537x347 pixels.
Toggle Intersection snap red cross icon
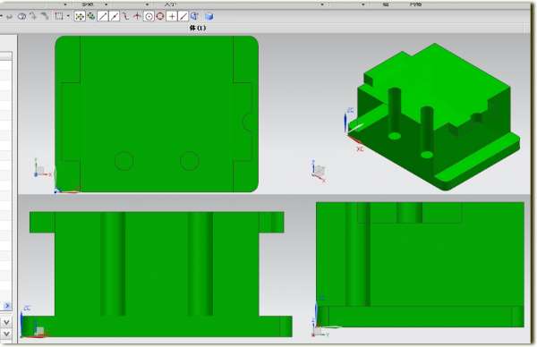(137, 16)
